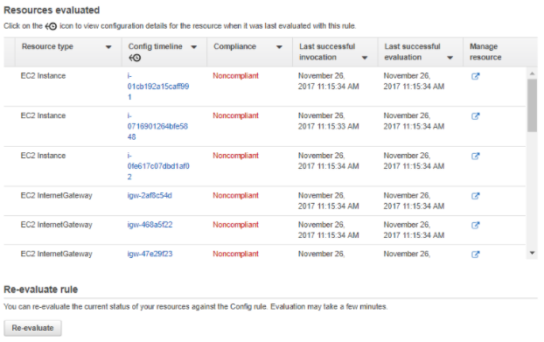Click the resources table scrollbar thumb
The height and width of the screenshot is (342, 544).
(533, 106)
